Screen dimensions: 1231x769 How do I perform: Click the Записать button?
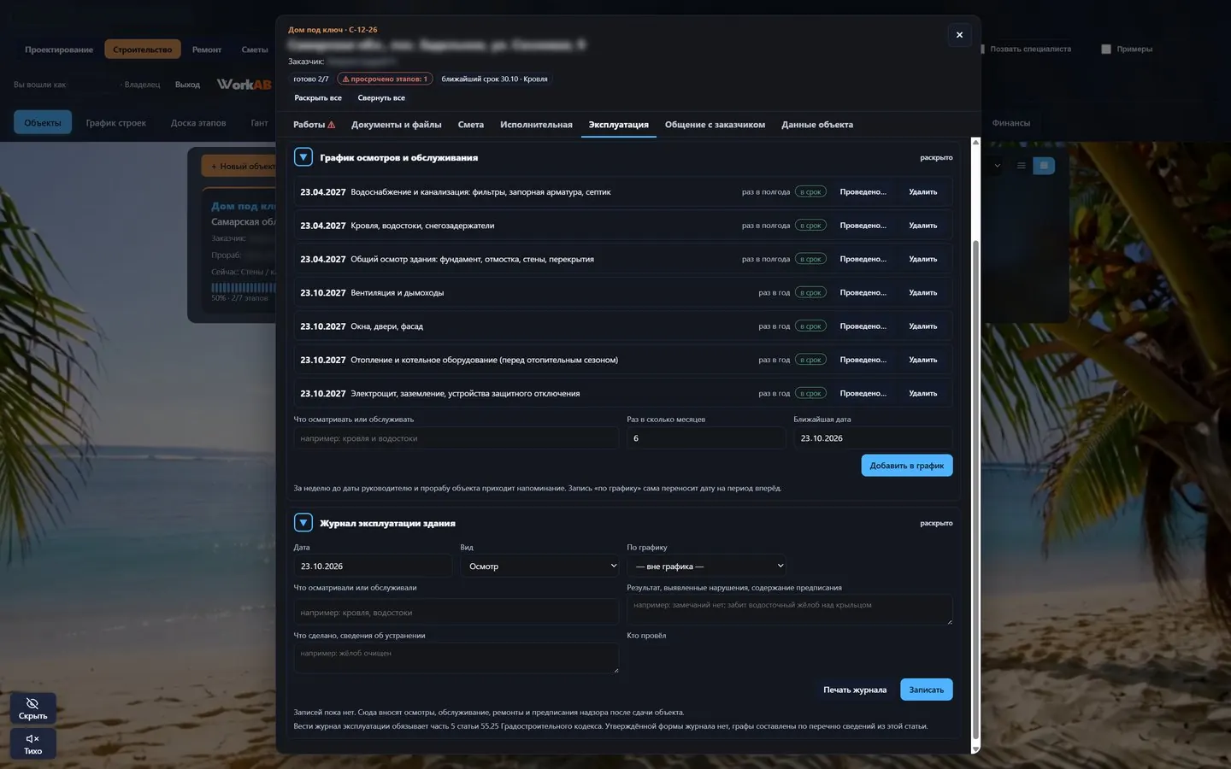pos(927,690)
